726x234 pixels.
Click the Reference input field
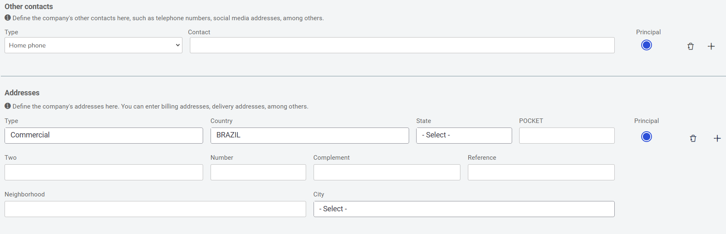click(541, 172)
